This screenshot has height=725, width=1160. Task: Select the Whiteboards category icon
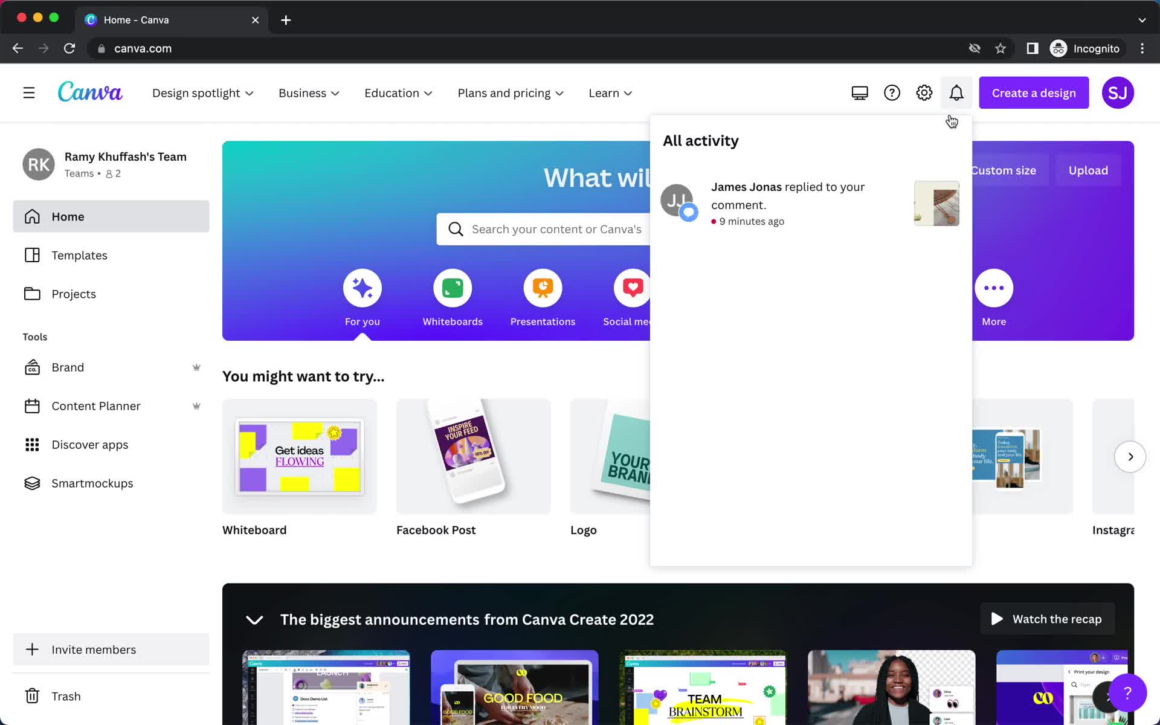pyautogui.click(x=453, y=288)
